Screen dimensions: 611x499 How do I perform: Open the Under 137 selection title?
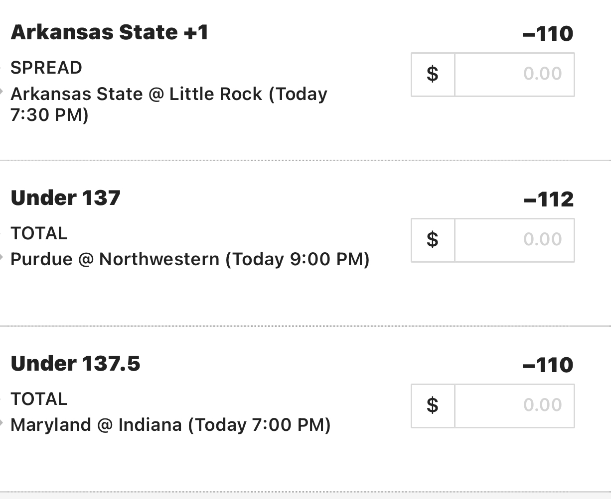point(65,198)
